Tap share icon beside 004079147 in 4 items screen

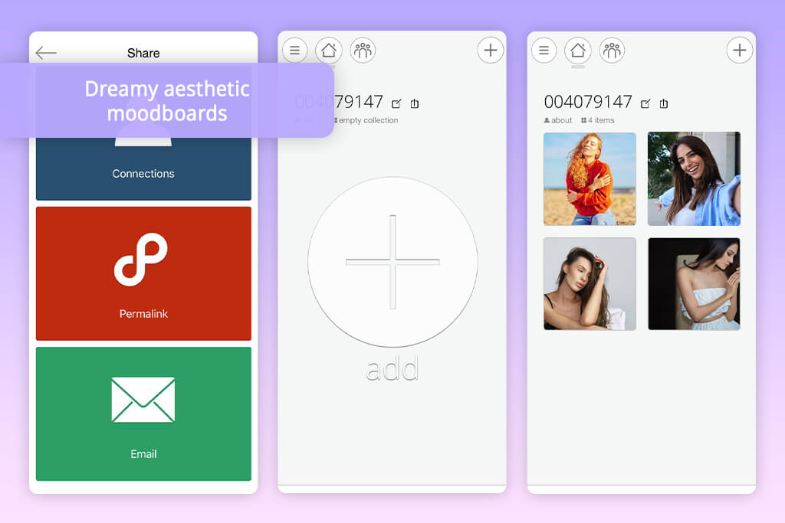(x=664, y=103)
